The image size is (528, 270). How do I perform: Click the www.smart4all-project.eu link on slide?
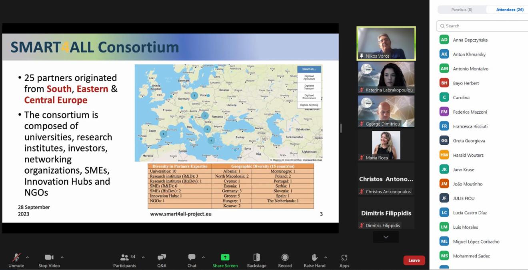[181, 214]
